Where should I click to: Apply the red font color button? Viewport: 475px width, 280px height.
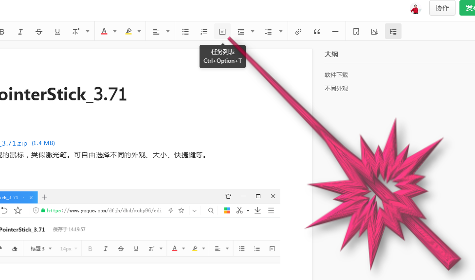104,32
